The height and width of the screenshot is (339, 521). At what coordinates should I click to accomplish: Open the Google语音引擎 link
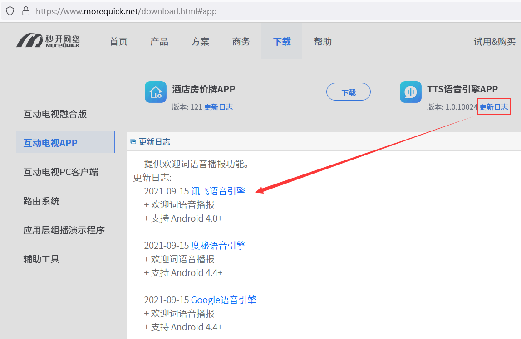pos(224,300)
